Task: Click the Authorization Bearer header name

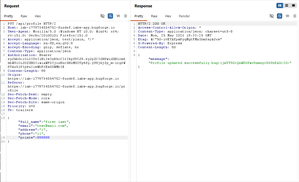Action: (x=21, y=55)
